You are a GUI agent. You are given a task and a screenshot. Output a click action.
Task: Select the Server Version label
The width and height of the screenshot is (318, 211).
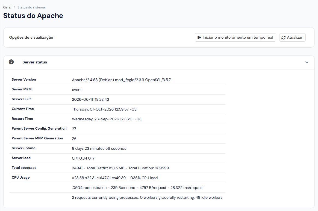pos(24,79)
